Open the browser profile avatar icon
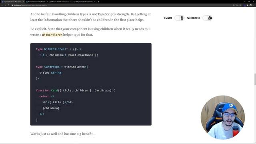Viewport: 256px width, 144px height. coord(250,5)
